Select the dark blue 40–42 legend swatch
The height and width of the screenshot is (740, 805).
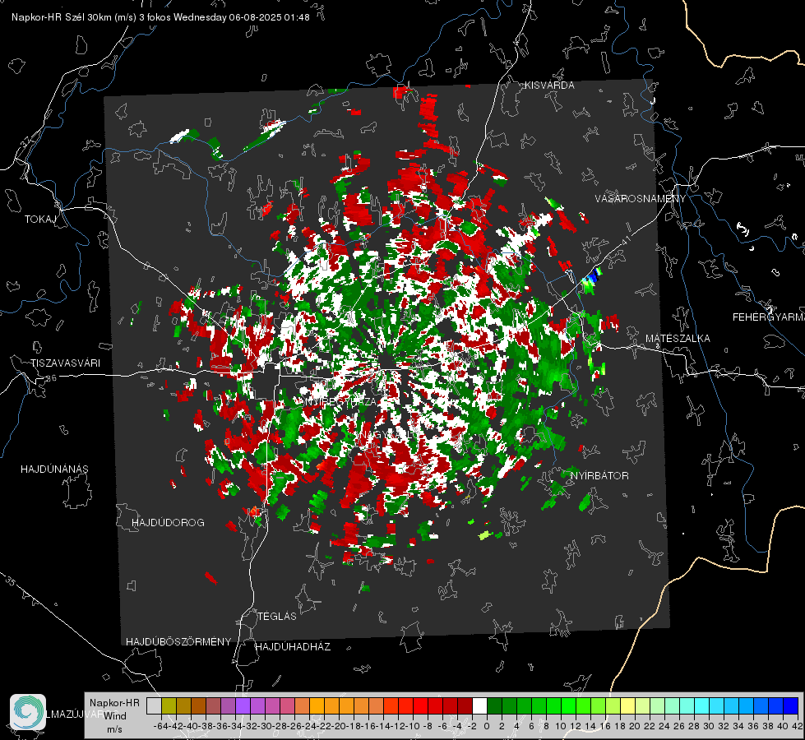791,705
